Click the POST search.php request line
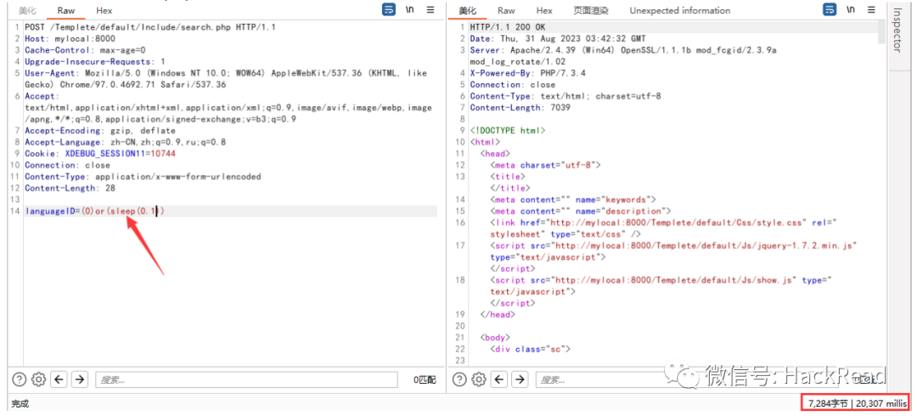Viewport: 917px width, 416px height. coord(150,27)
